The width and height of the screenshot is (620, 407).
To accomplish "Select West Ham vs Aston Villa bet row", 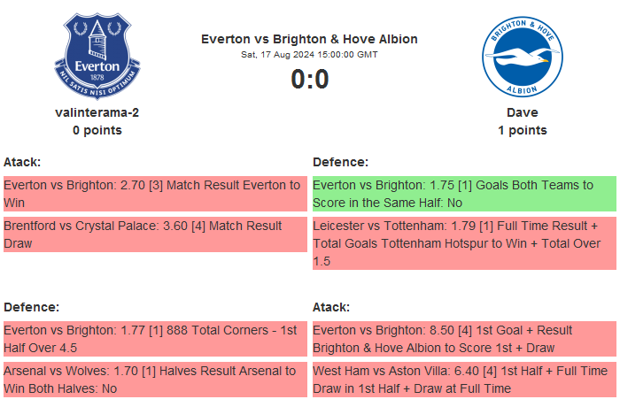I will [x=463, y=380].
